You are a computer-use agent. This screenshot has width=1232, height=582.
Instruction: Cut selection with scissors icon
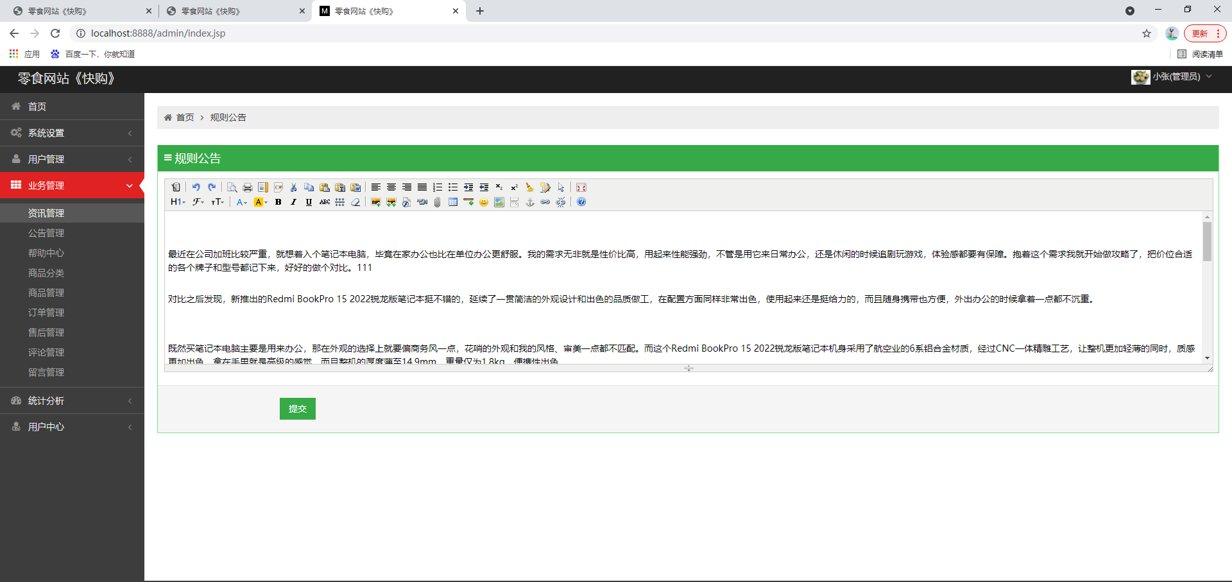click(294, 187)
